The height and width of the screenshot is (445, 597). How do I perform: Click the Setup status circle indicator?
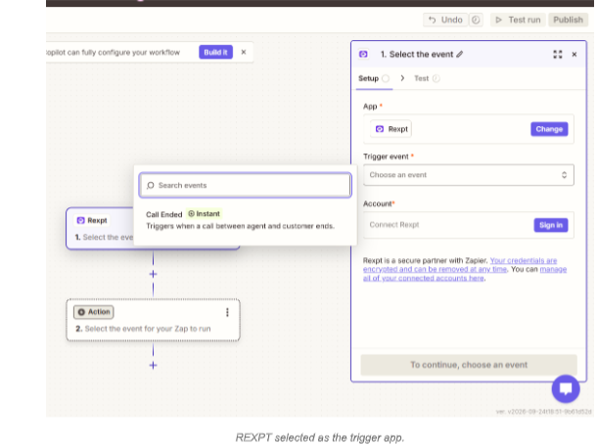(386, 78)
